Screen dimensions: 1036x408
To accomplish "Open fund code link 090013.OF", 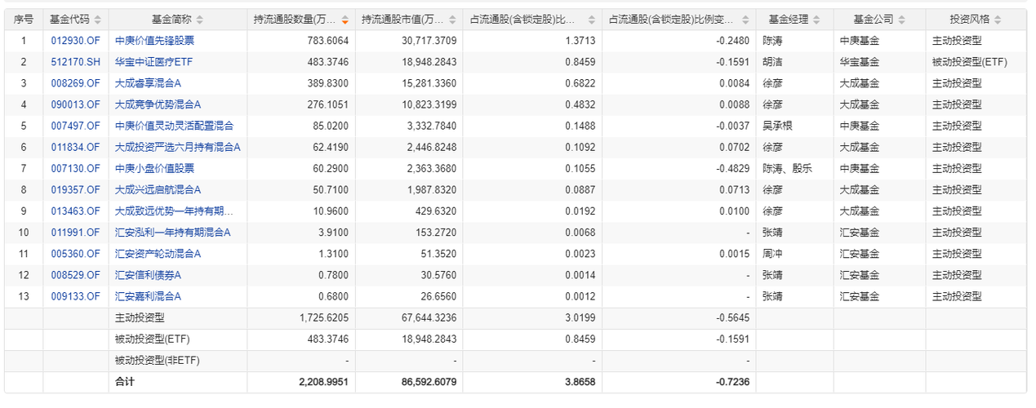I will tap(75, 104).
